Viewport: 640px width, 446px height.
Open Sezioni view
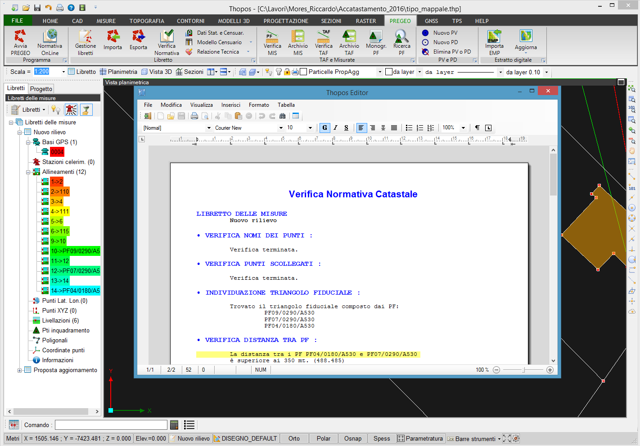[x=189, y=72]
